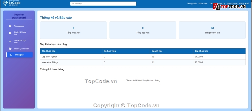The width and height of the screenshot is (252, 111).
Task: Focus the Tìm khóa học search field
Action: 103,3
